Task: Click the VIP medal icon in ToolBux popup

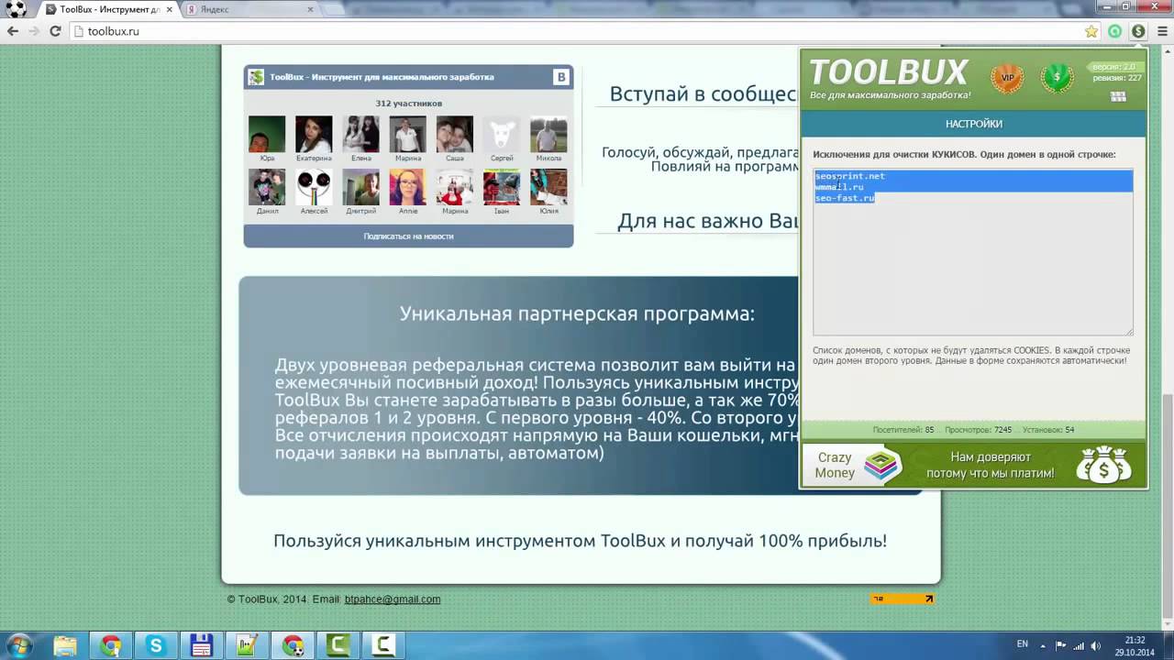Action: click(1007, 78)
